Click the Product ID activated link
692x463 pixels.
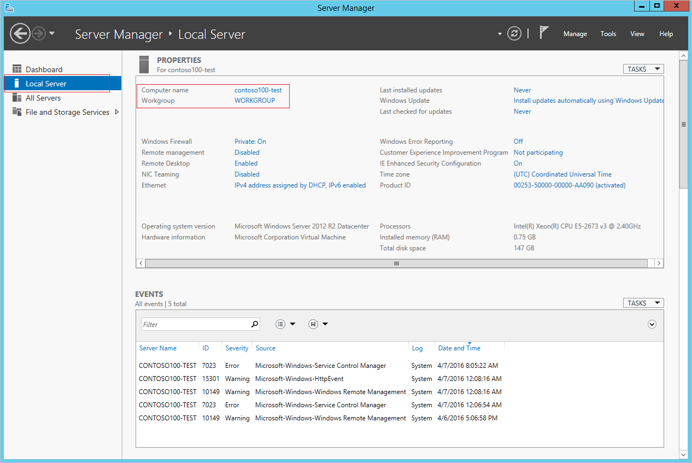(570, 185)
